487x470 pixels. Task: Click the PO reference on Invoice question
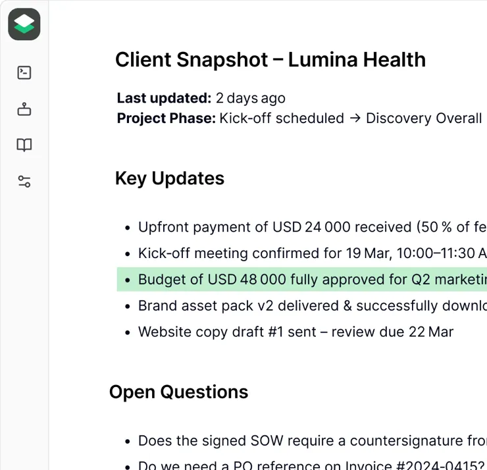305,465
